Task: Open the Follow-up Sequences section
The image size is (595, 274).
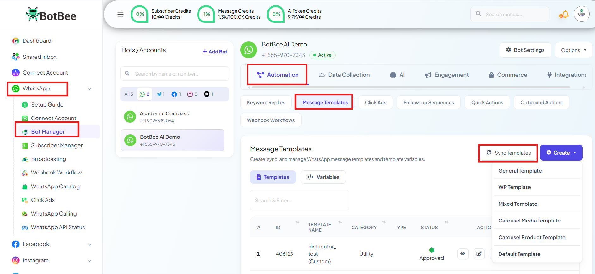Action: click(428, 102)
